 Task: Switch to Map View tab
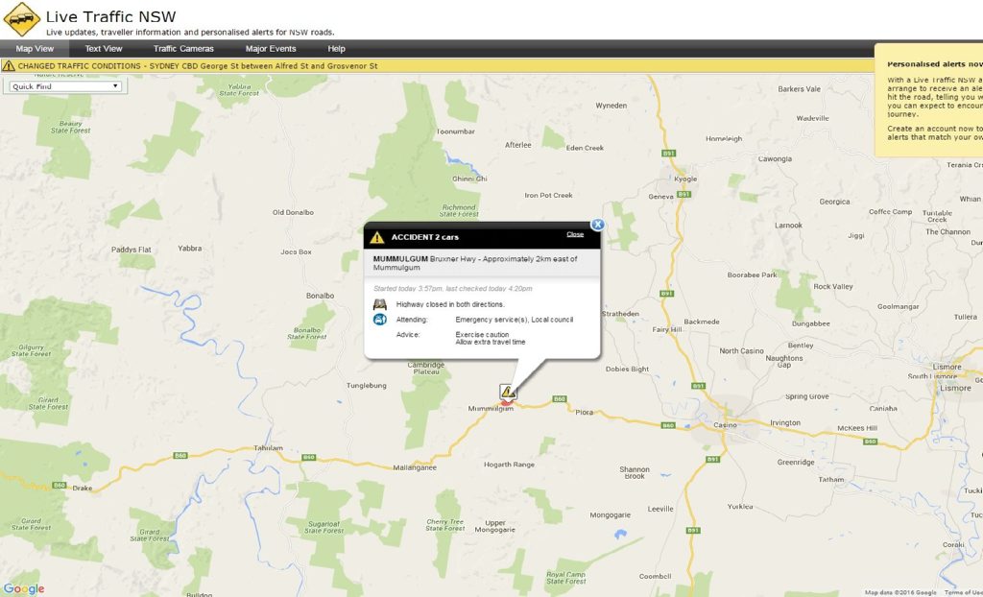coord(35,48)
